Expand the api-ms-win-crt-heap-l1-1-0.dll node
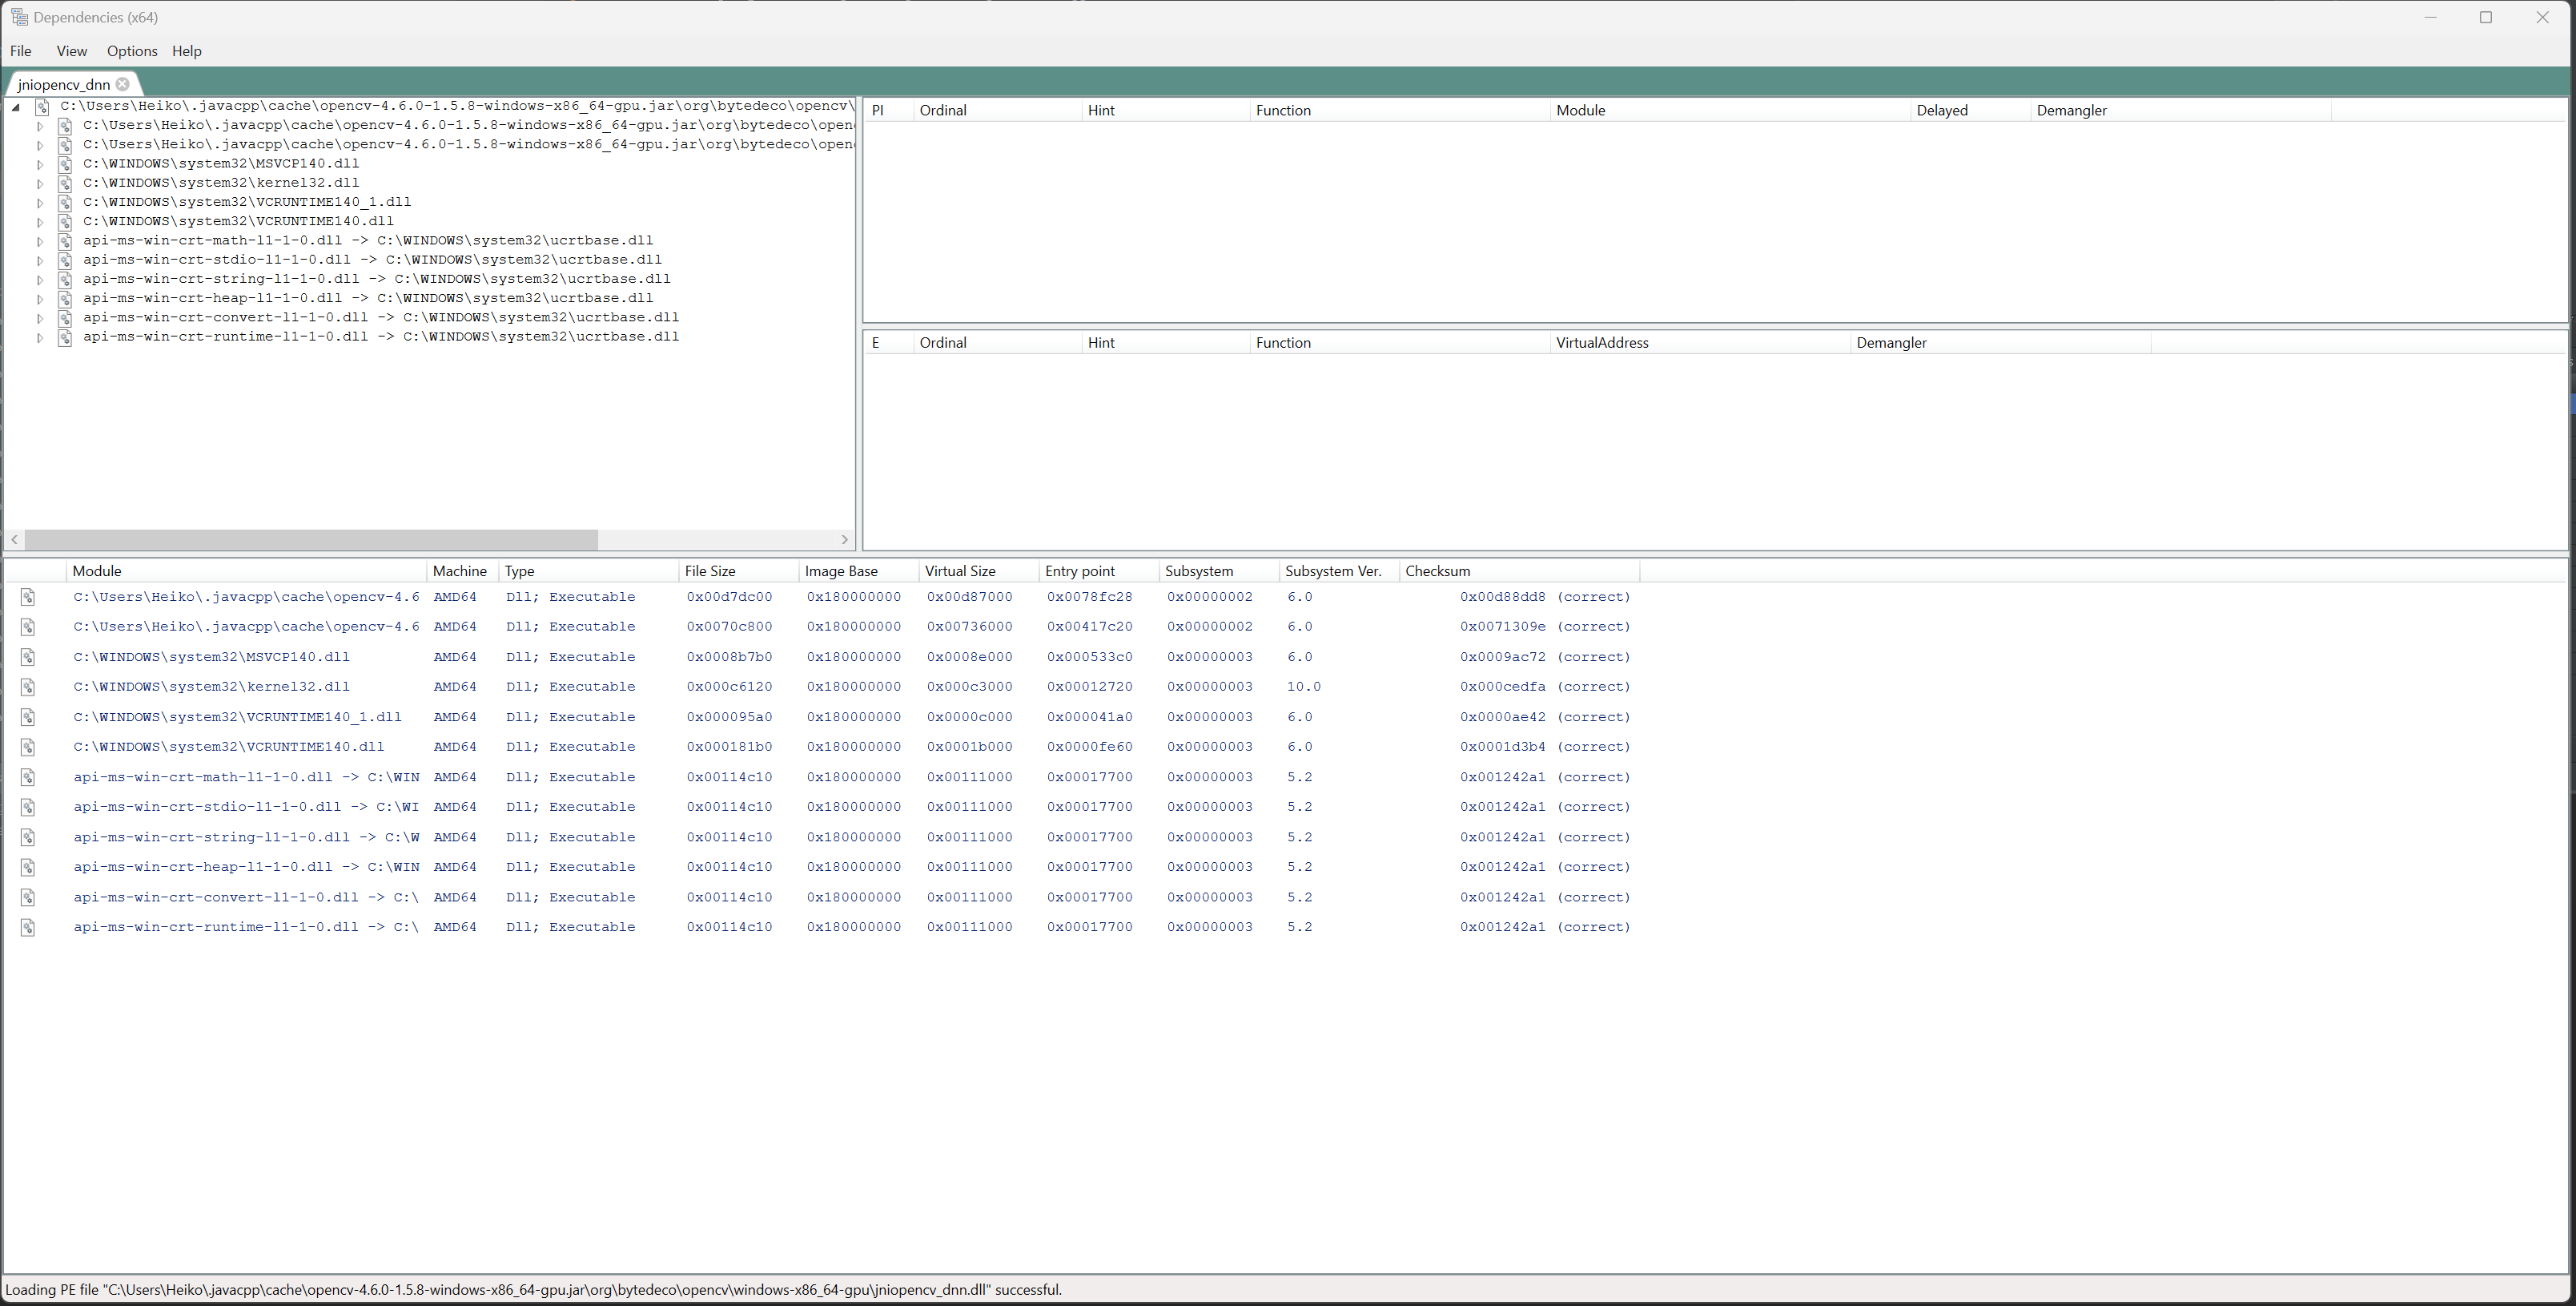Viewport: 2576px width, 1306px height. tap(39, 297)
